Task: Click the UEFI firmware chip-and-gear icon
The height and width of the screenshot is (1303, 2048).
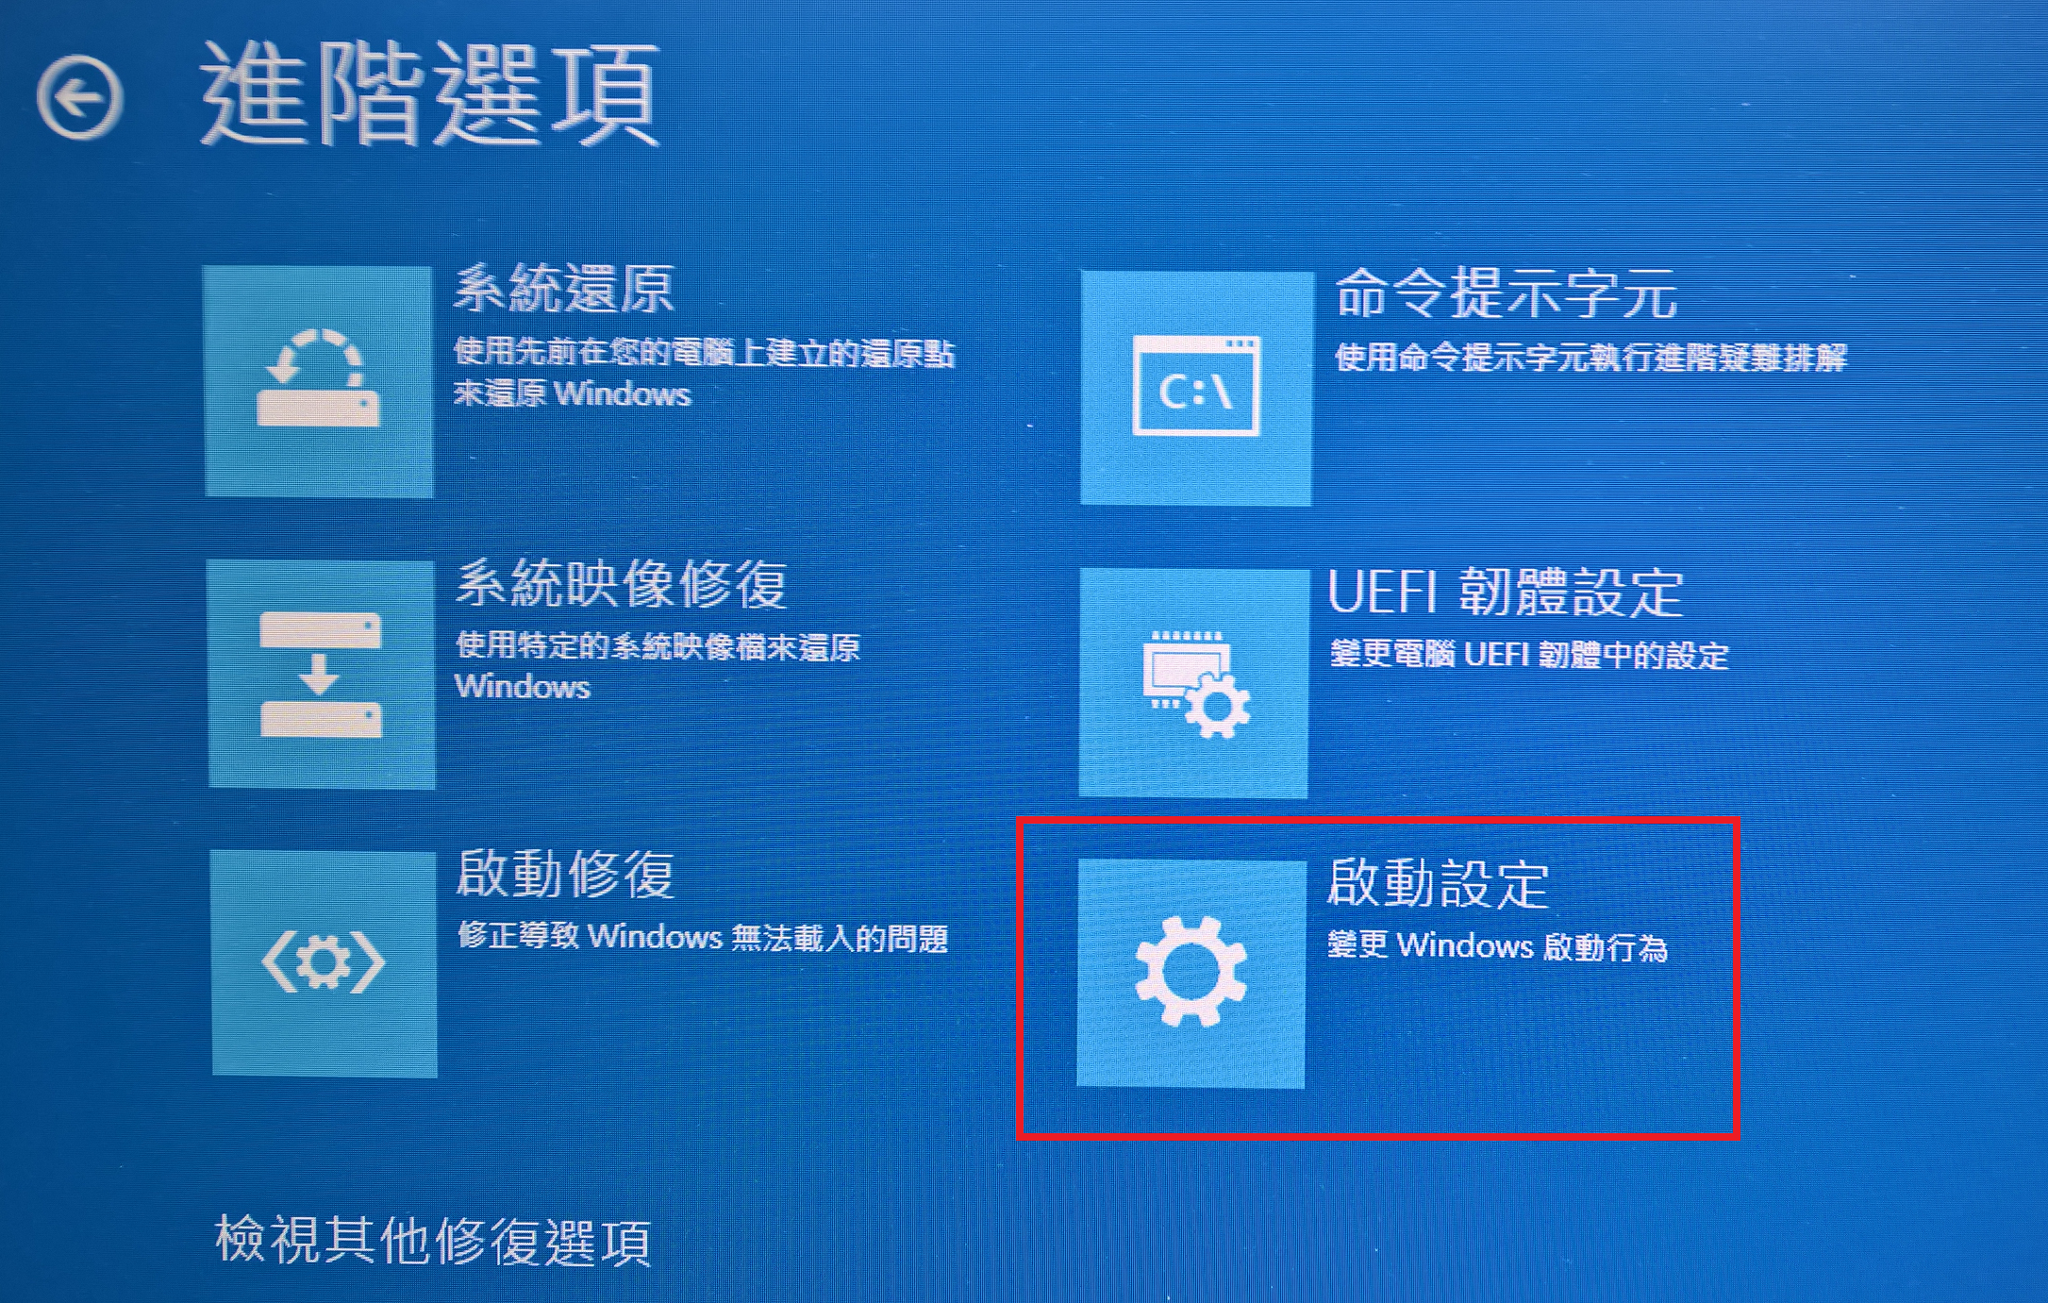Action: tap(1194, 683)
